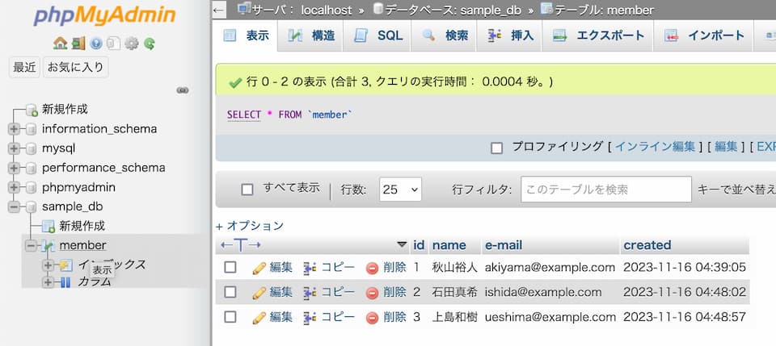Click pencil edit icon for 秋山裕人 row
This screenshot has height=346, width=776.
point(259,267)
